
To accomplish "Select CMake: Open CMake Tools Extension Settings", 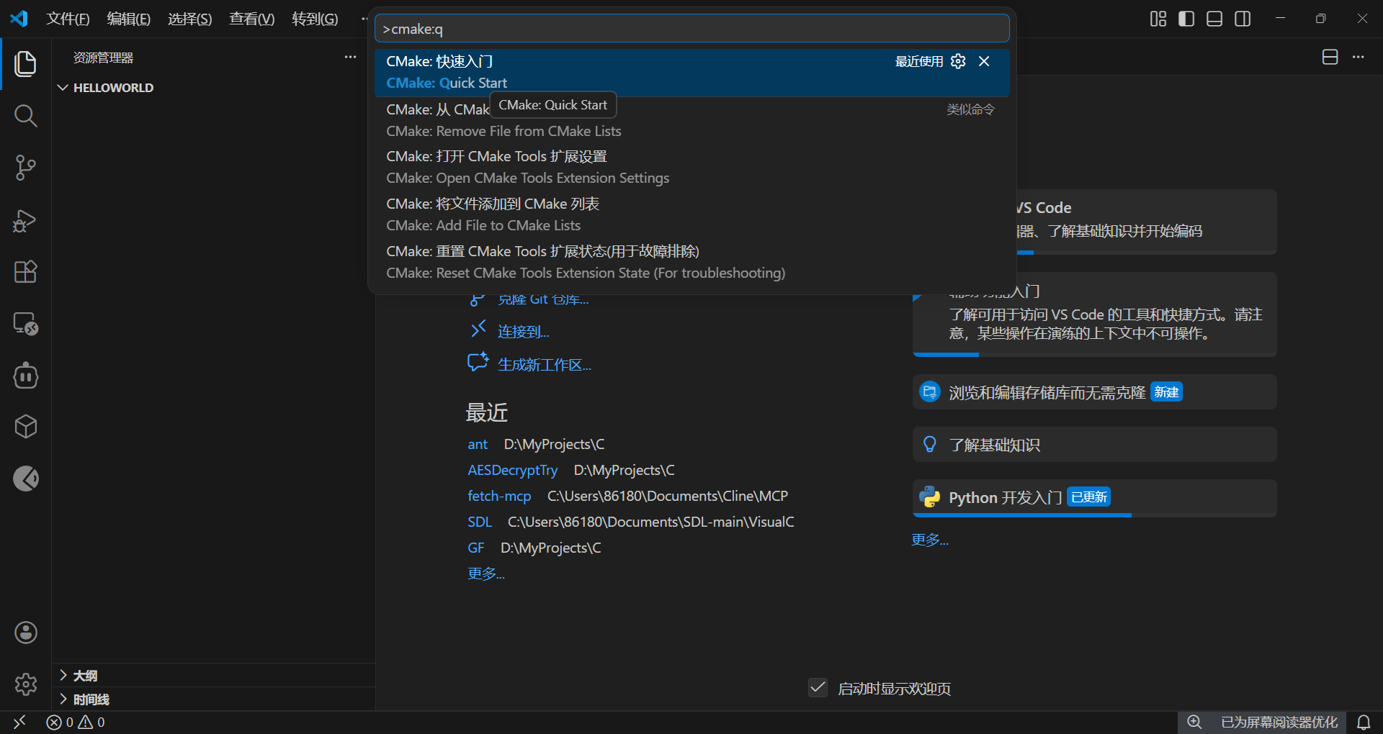I will 691,167.
